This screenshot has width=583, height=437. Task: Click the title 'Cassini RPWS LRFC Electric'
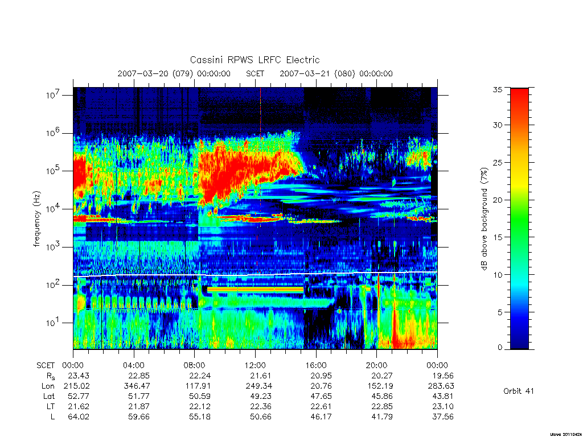[x=254, y=60]
